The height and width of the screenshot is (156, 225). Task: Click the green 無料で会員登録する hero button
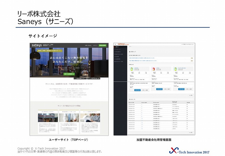click(69, 74)
